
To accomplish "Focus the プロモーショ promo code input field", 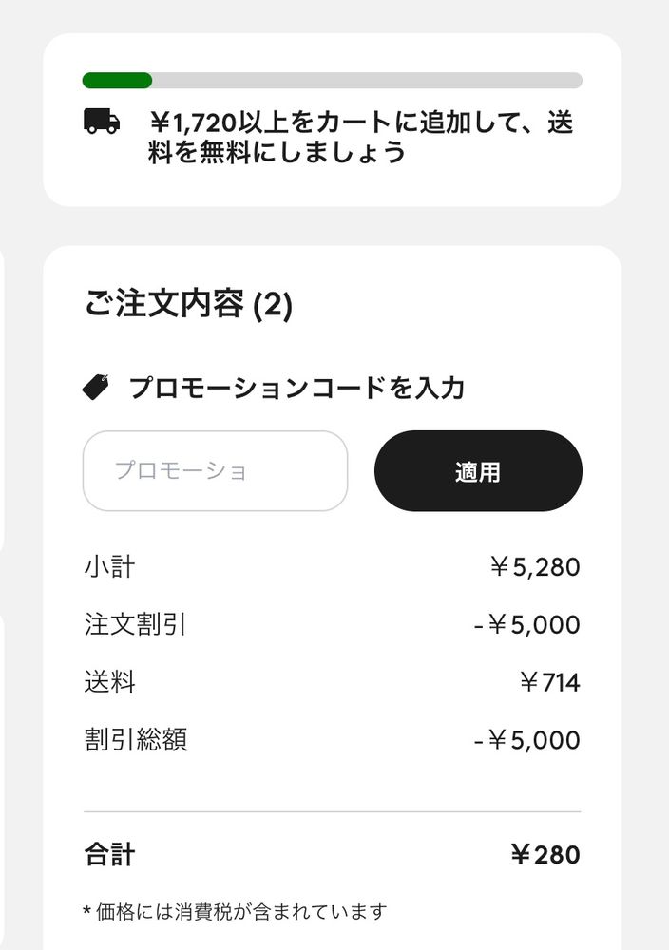I will [x=215, y=471].
